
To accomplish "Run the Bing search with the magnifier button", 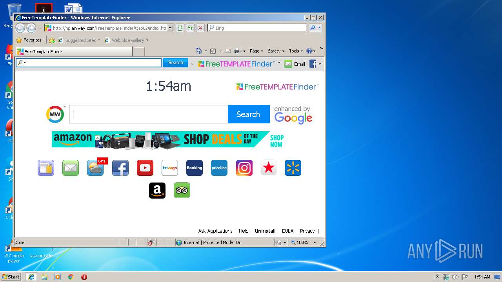I will [313, 28].
